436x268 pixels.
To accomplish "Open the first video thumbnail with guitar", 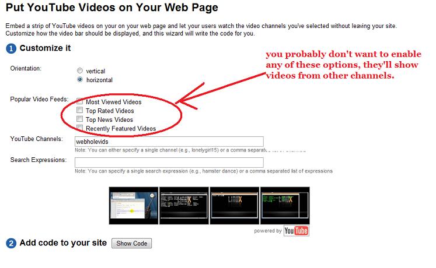I will click(x=134, y=206).
